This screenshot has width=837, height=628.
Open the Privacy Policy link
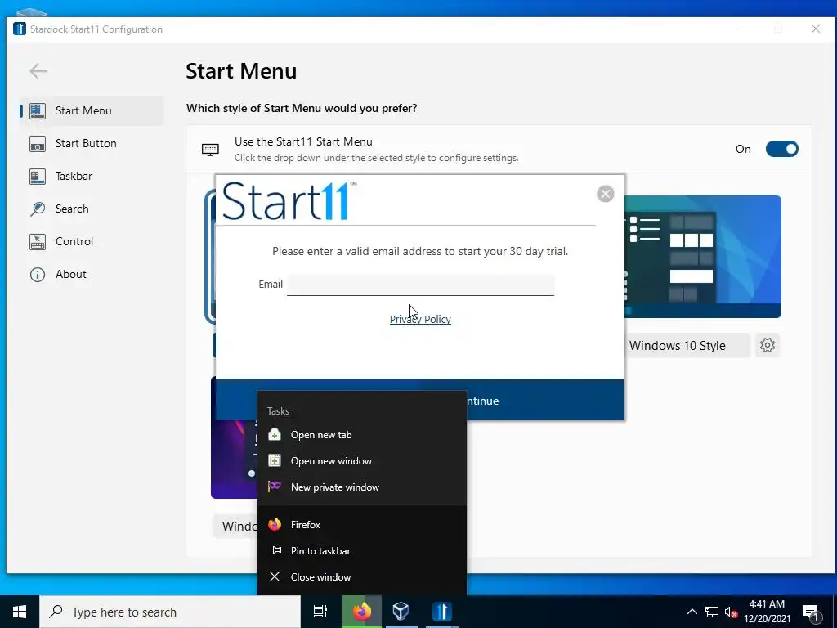(x=420, y=320)
